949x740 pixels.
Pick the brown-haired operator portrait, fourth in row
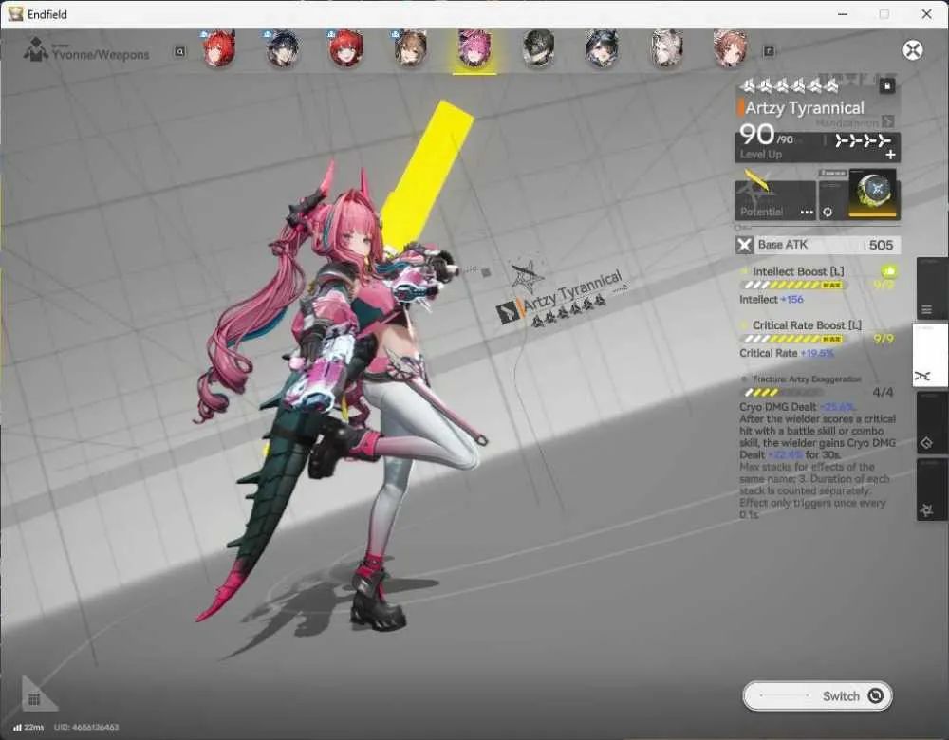(411, 49)
